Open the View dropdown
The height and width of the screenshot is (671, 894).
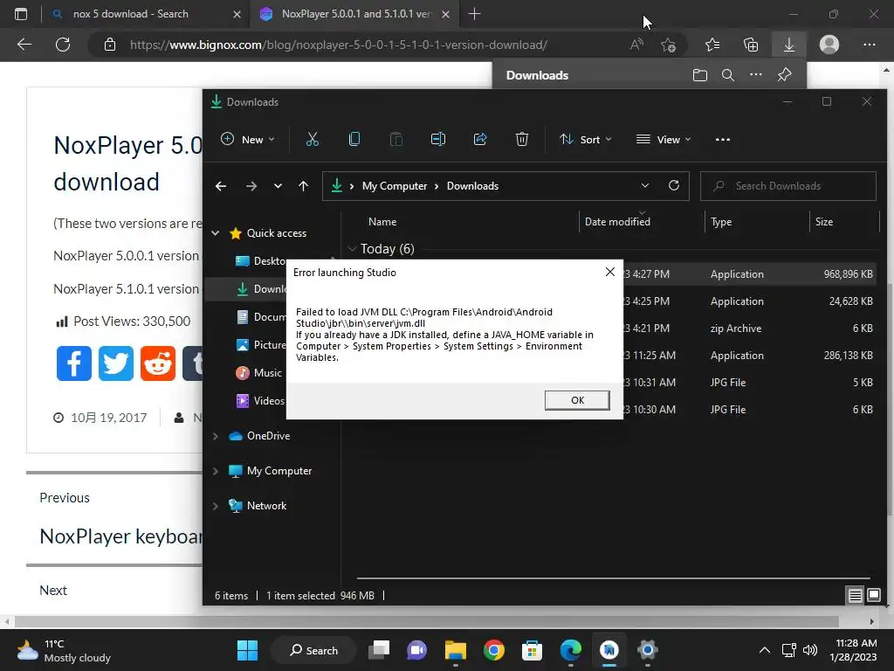(x=664, y=139)
